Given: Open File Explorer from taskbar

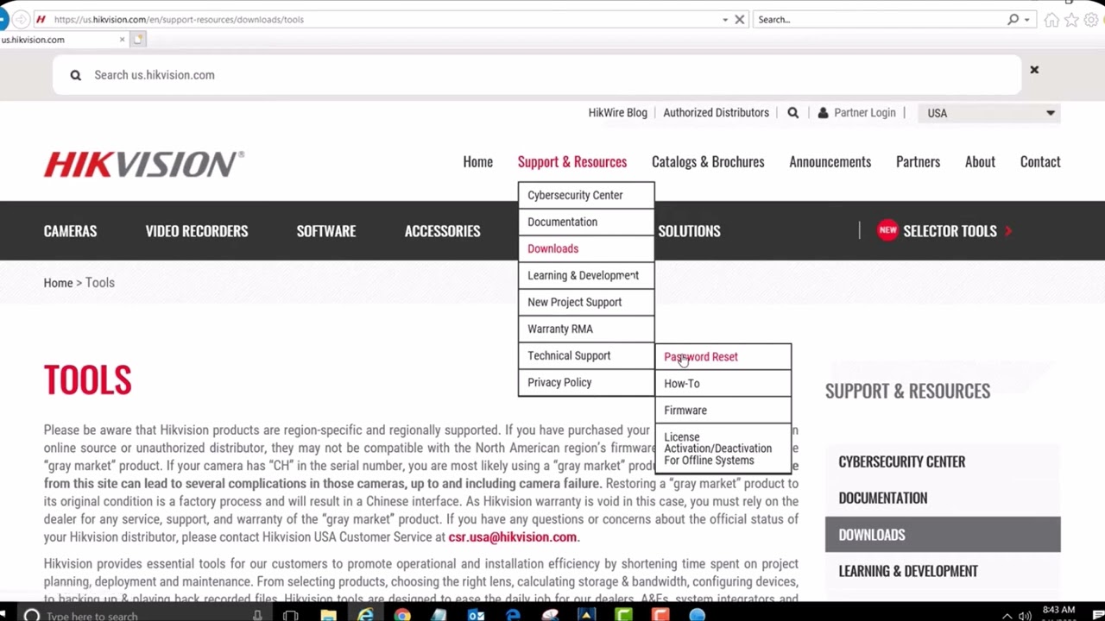Looking at the screenshot, I should (x=328, y=615).
